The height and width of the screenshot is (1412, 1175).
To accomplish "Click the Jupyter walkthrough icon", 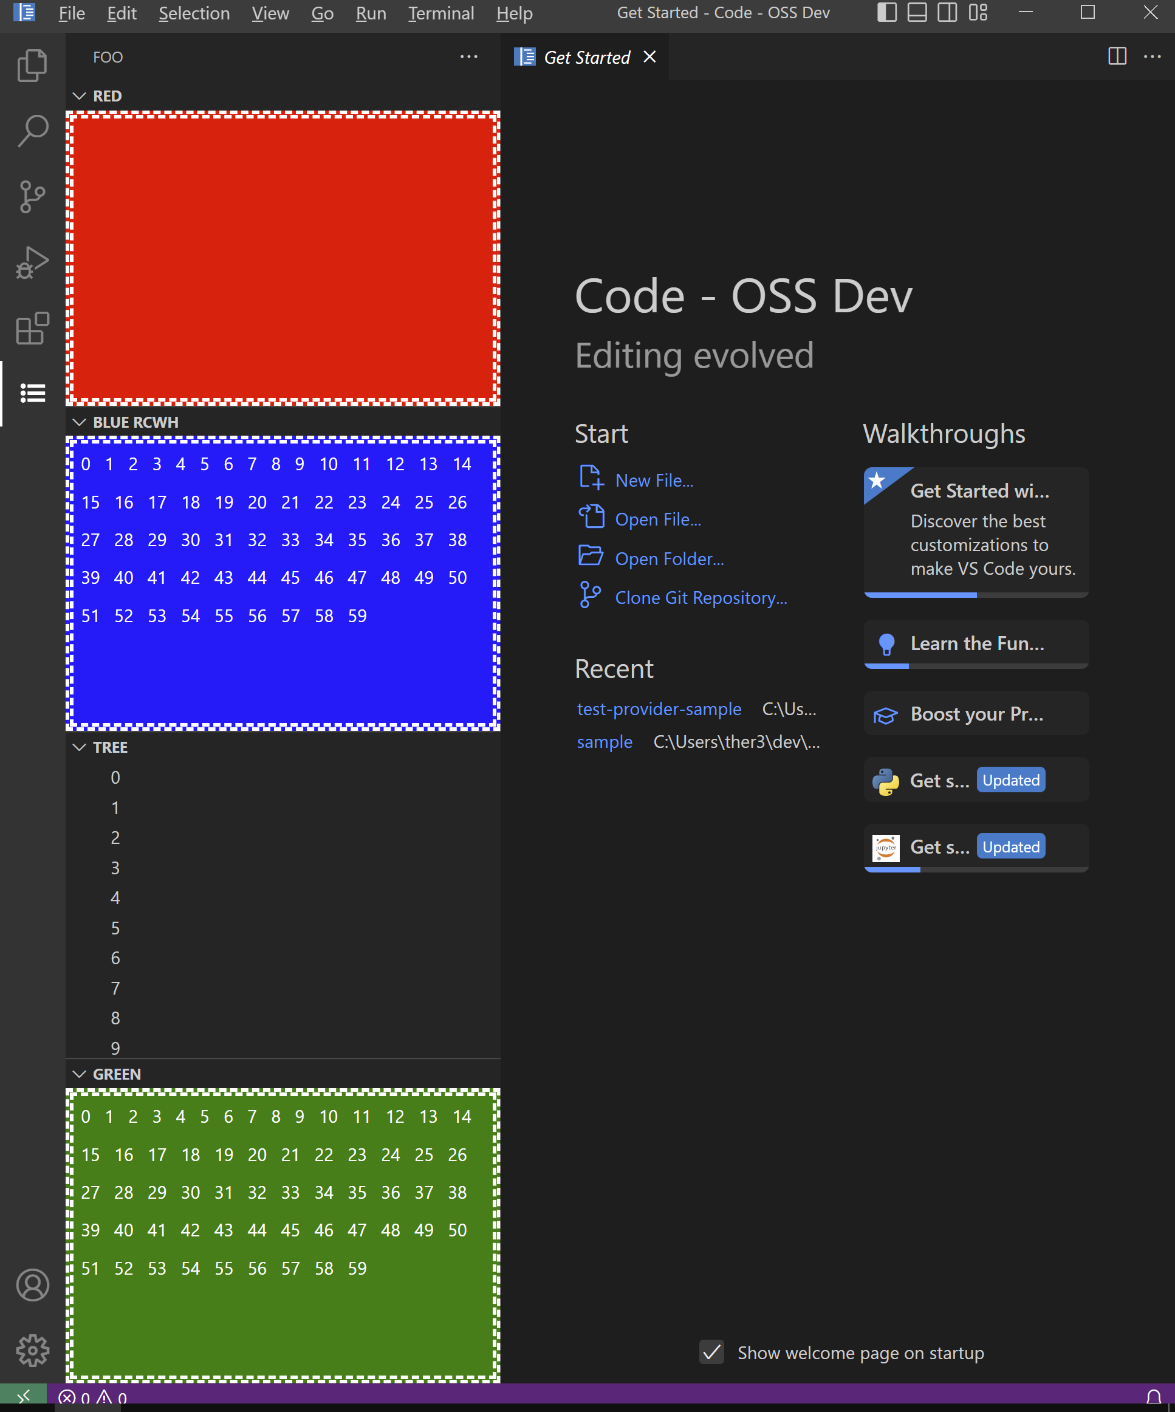I will click(x=886, y=849).
